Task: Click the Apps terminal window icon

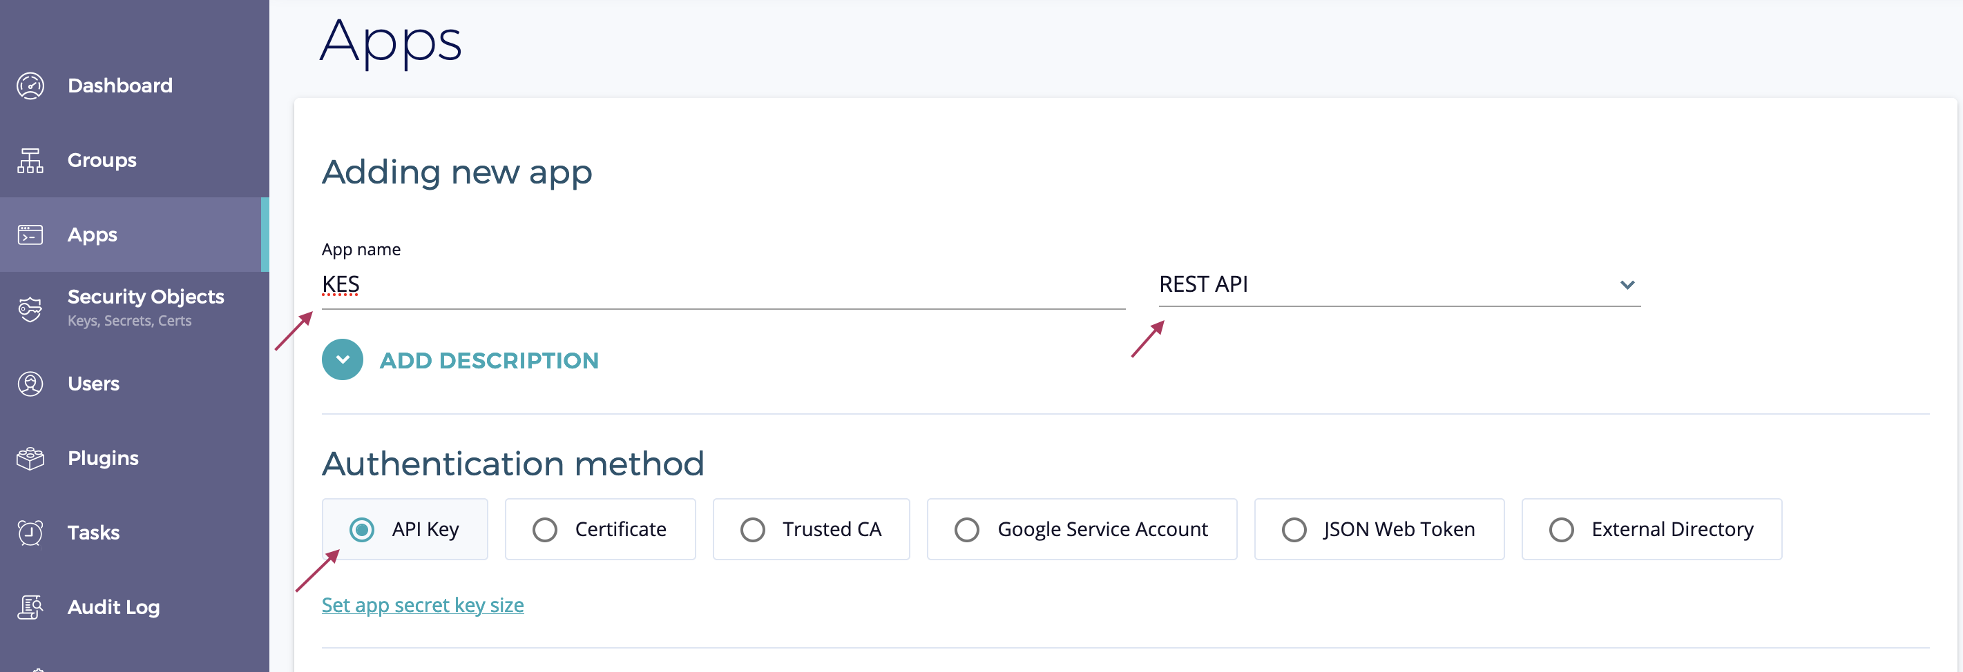Action: 30,235
